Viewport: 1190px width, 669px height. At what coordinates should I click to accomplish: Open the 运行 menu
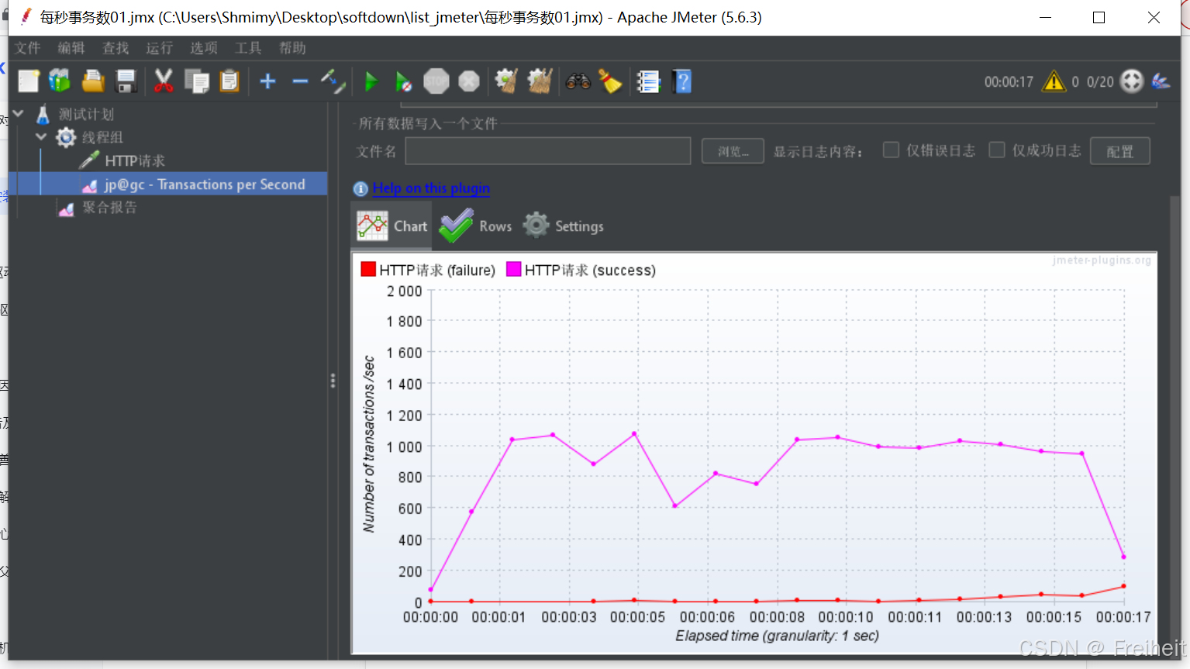point(160,48)
